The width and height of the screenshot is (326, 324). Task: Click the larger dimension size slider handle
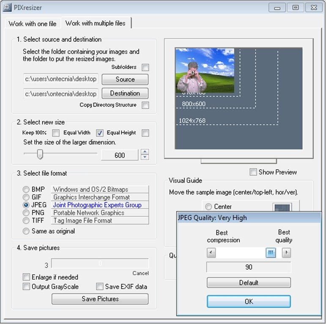40,154
